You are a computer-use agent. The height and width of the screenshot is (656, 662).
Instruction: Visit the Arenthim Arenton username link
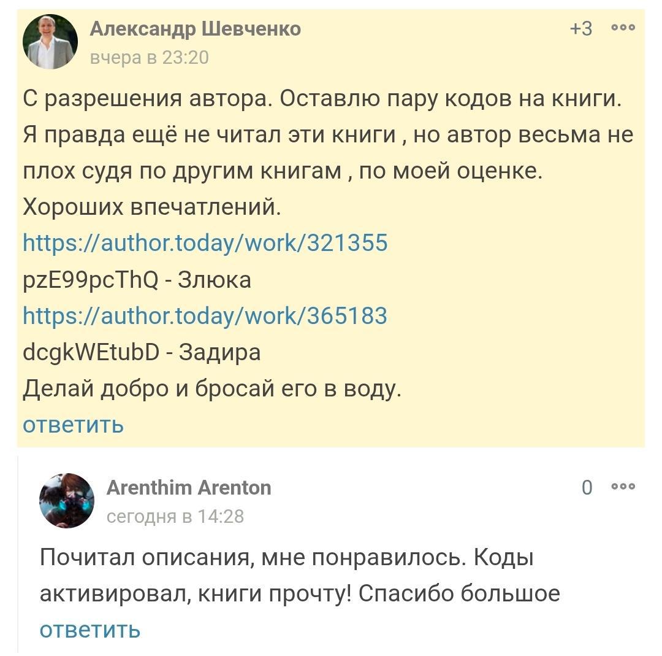[x=189, y=487]
